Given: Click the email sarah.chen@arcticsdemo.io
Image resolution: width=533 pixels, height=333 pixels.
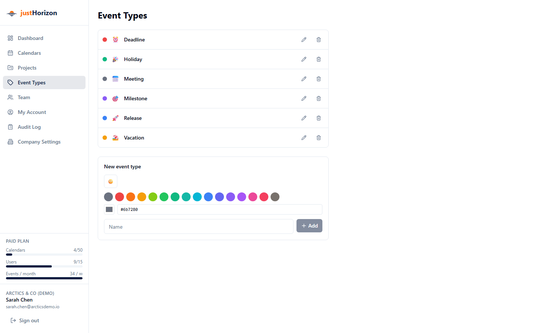Looking at the screenshot, I should click(33, 307).
